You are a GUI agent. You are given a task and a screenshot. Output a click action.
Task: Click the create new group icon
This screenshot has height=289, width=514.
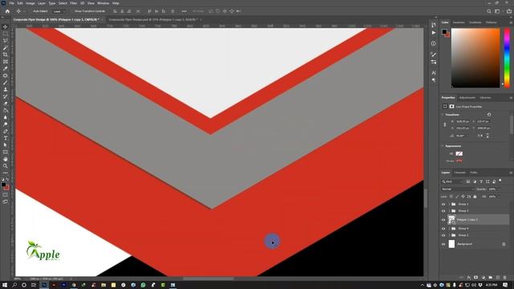(491, 278)
